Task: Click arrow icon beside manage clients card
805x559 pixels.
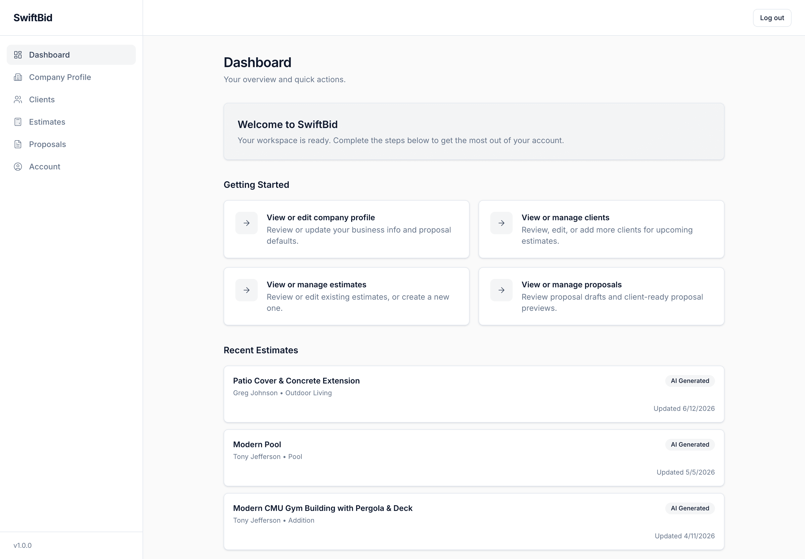Action: point(501,223)
